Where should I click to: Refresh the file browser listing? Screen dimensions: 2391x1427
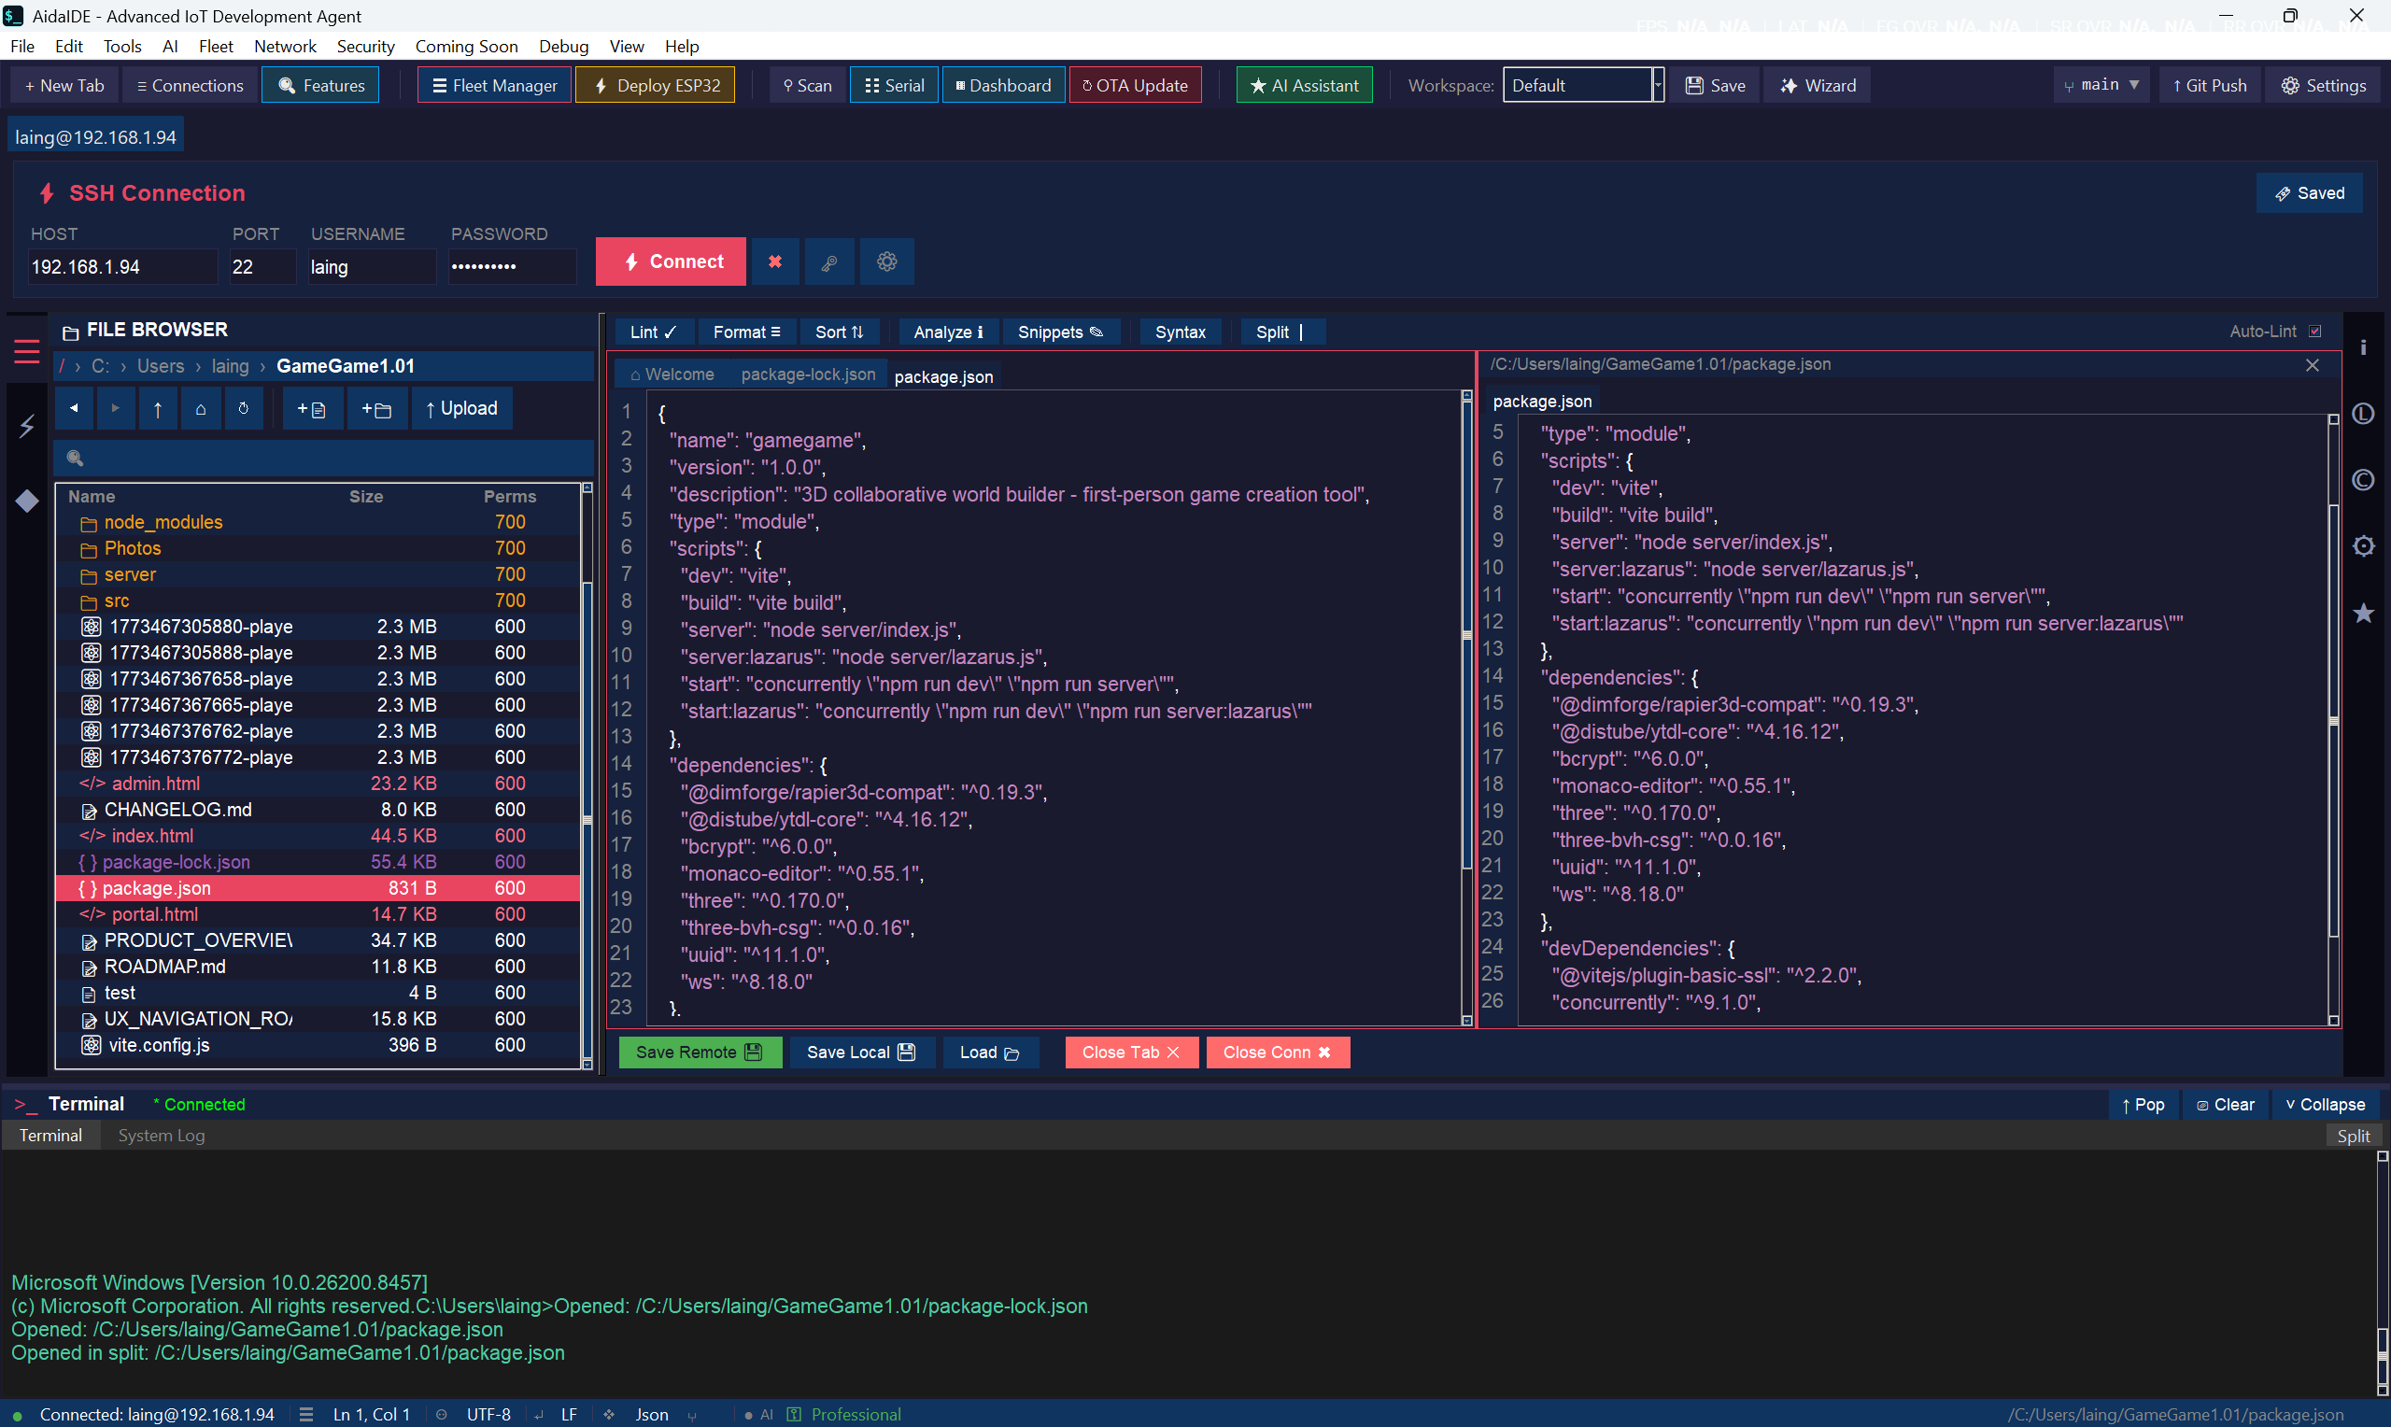click(243, 409)
